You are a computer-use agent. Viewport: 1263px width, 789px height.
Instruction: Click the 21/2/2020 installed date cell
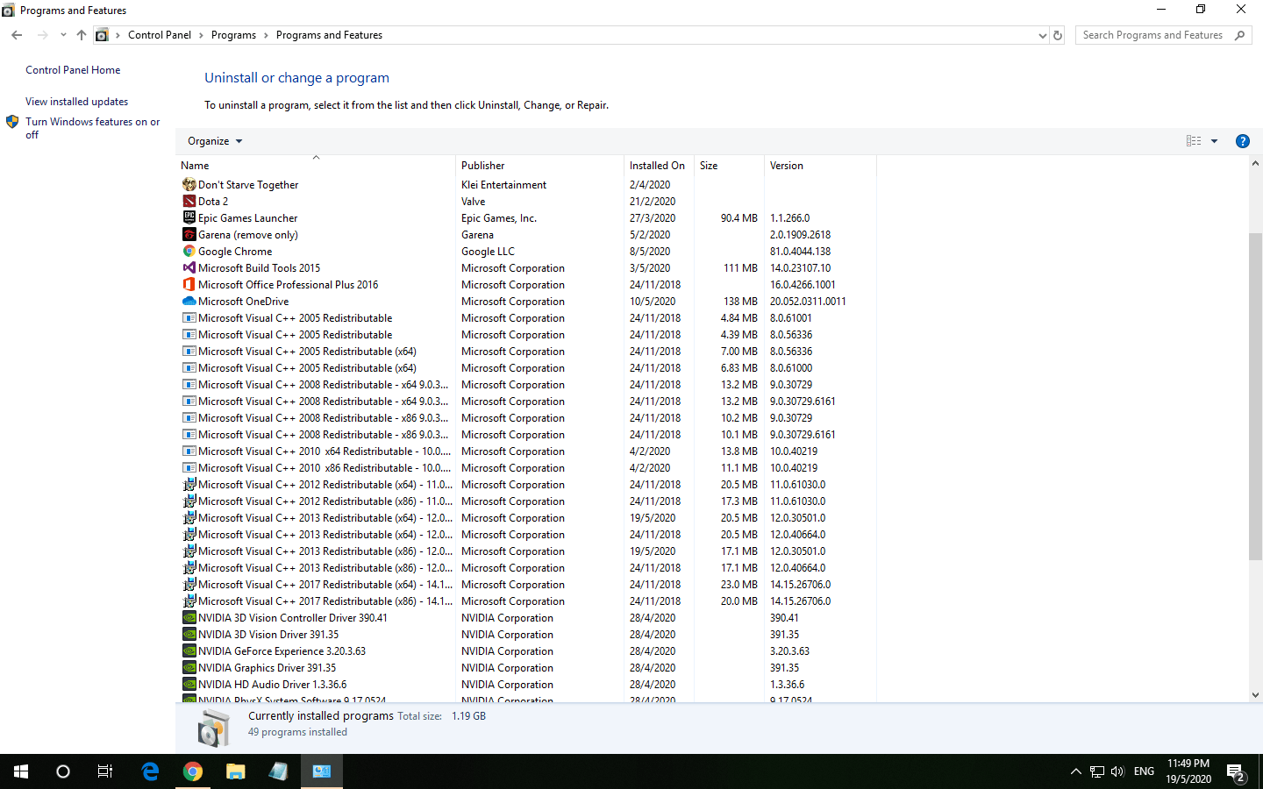point(653,201)
